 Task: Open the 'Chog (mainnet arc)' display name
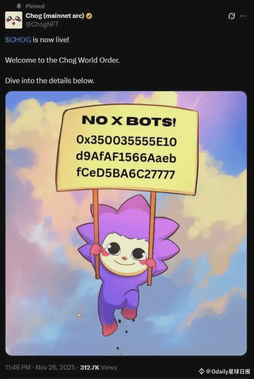pyautogui.click(x=55, y=16)
